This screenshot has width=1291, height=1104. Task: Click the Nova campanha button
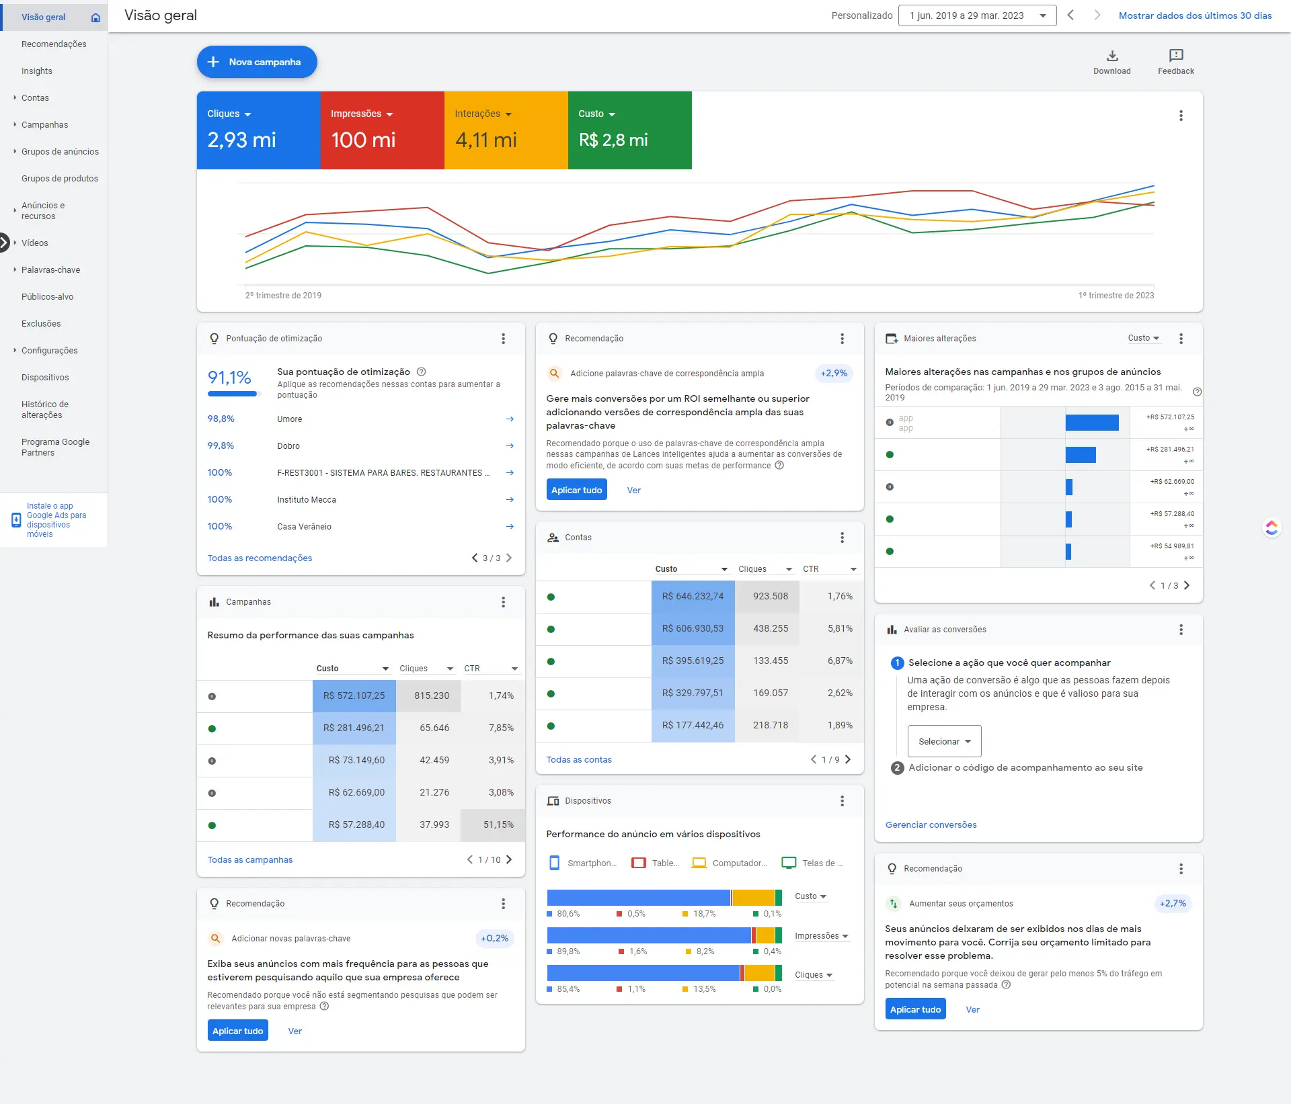[x=257, y=62]
